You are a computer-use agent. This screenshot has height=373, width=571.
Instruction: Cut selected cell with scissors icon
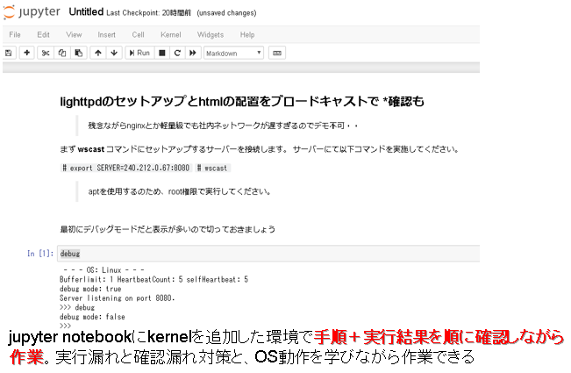point(46,54)
